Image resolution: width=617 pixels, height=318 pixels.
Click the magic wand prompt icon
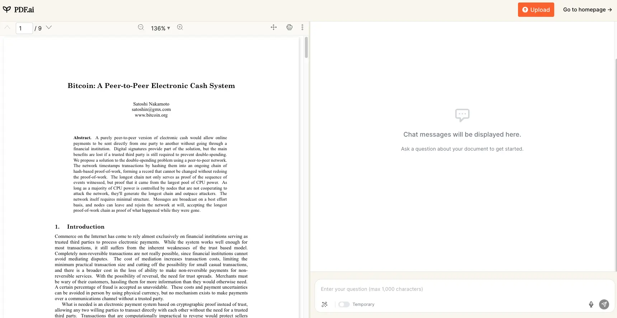[325, 304]
